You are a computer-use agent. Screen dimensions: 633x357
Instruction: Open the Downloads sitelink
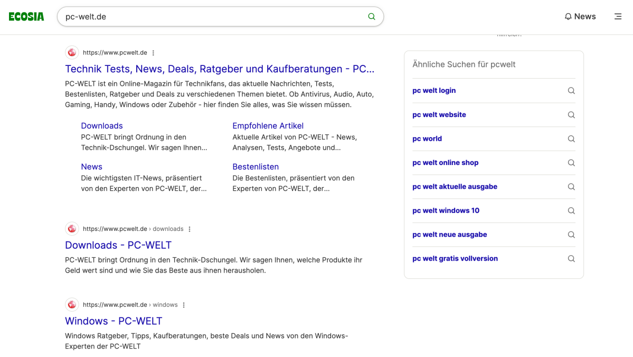click(x=102, y=126)
